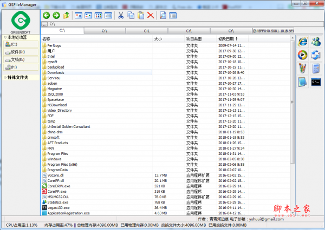Image resolution: width=325 pixels, height=230 pixels.
Task: Open Windows Media Player shortcut
Action: (302, 55)
